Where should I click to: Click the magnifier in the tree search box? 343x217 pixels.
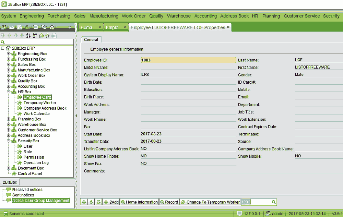(x=3, y=42)
